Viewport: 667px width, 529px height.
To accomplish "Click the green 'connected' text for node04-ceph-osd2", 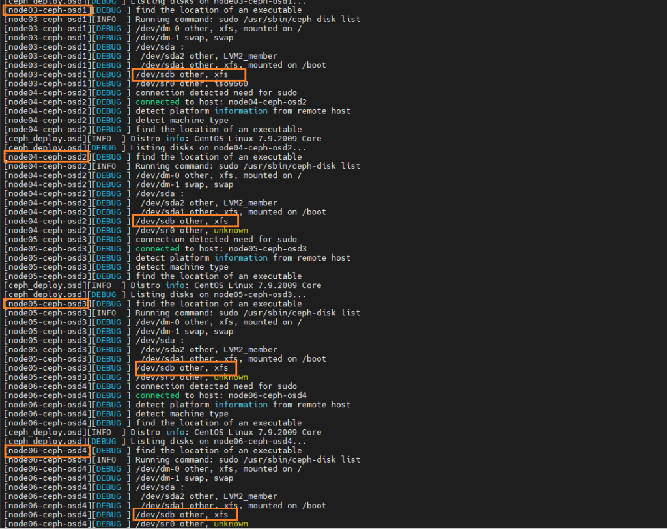I will tap(157, 102).
